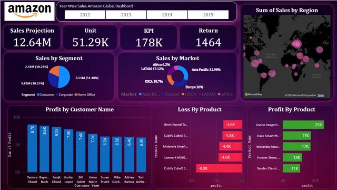Open the Terms link on the map
The width and height of the screenshot is (337, 190).
321,95
